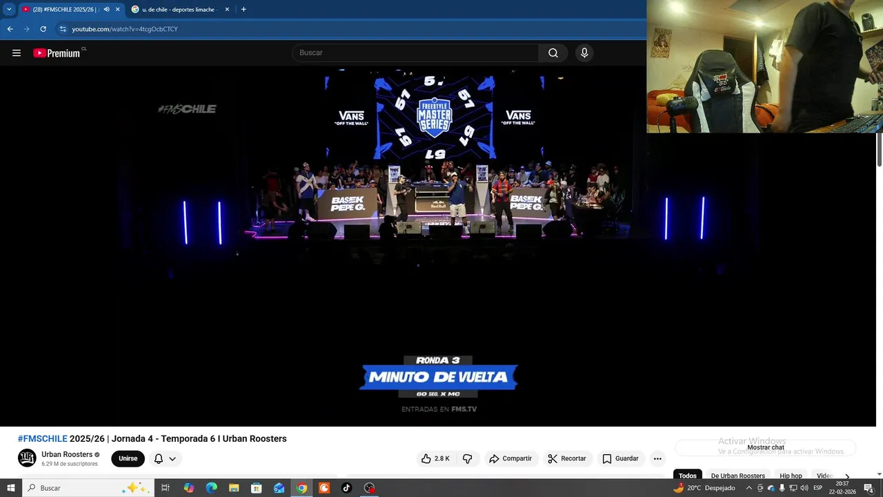Open site information icon in address bar
Image resolution: width=883 pixels, height=497 pixels.
[63, 29]
